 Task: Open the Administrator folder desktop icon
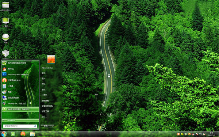[x=5, y=6]
